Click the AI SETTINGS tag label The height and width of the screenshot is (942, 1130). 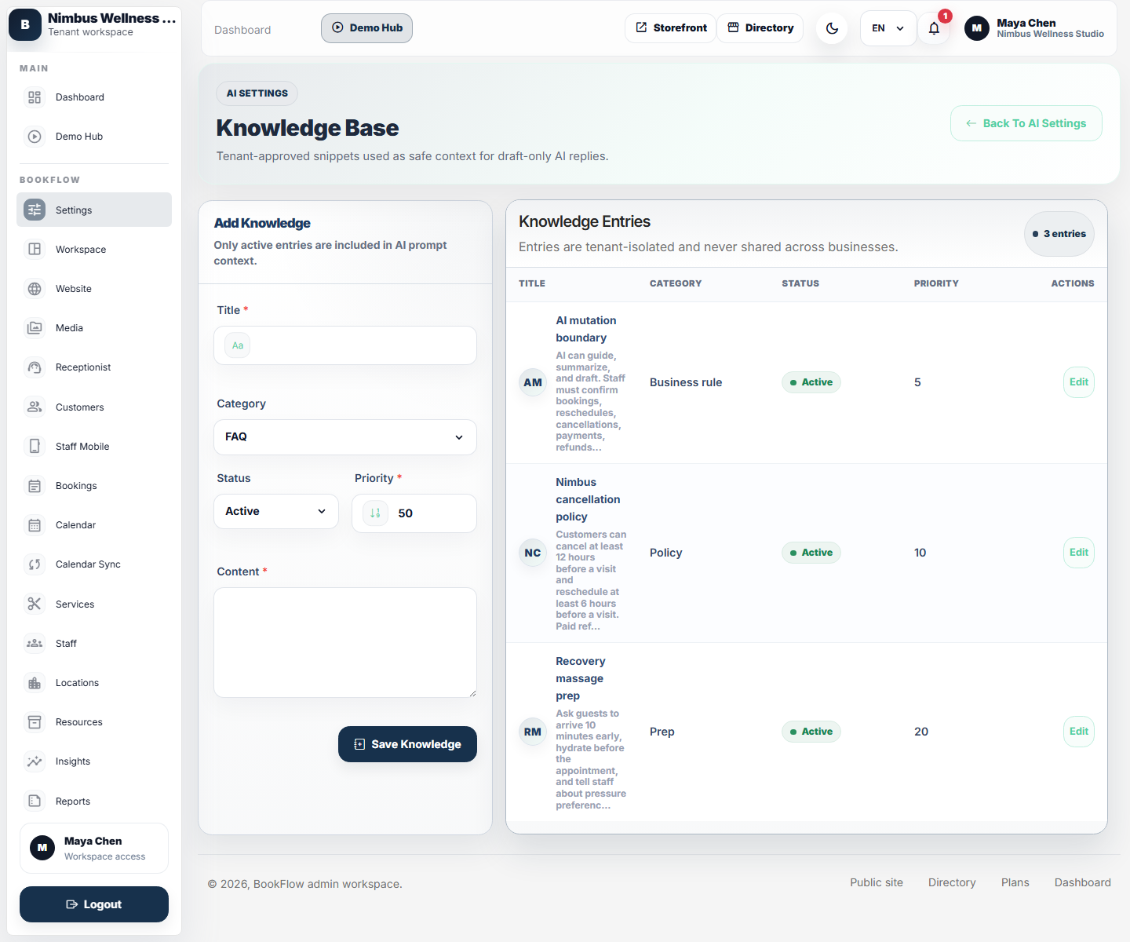pyautogui.click(x=257, y=93)
